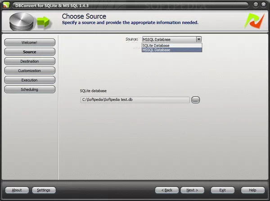Proceed with the Next > button
This screenshot has width=270, height=201.
tap(192, 190)
